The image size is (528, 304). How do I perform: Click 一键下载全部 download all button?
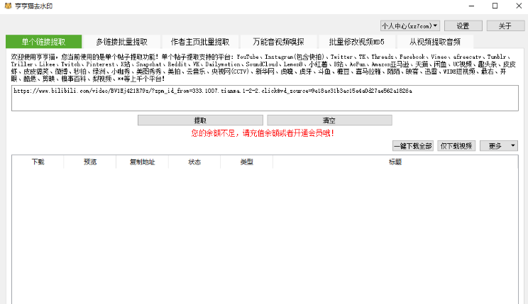pos(413,145)
